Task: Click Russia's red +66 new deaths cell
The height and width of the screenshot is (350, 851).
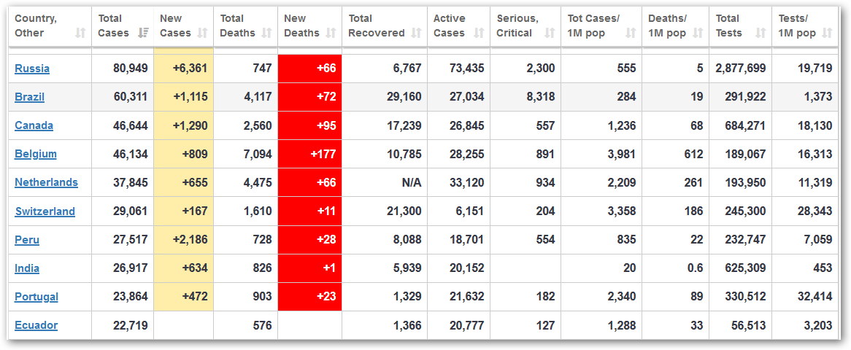Action: point(309,69)
